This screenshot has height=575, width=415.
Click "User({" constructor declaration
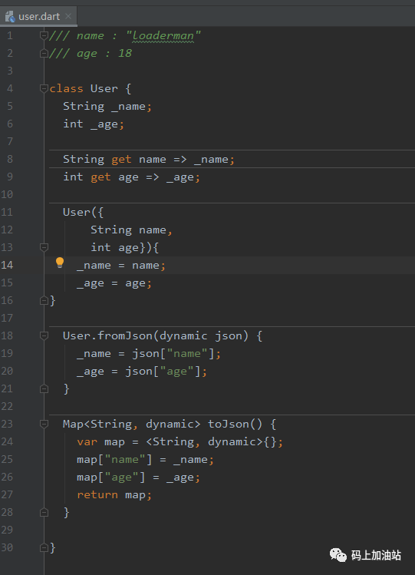coord(83,213)
